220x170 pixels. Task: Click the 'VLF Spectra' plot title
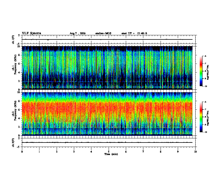(31, 33)
